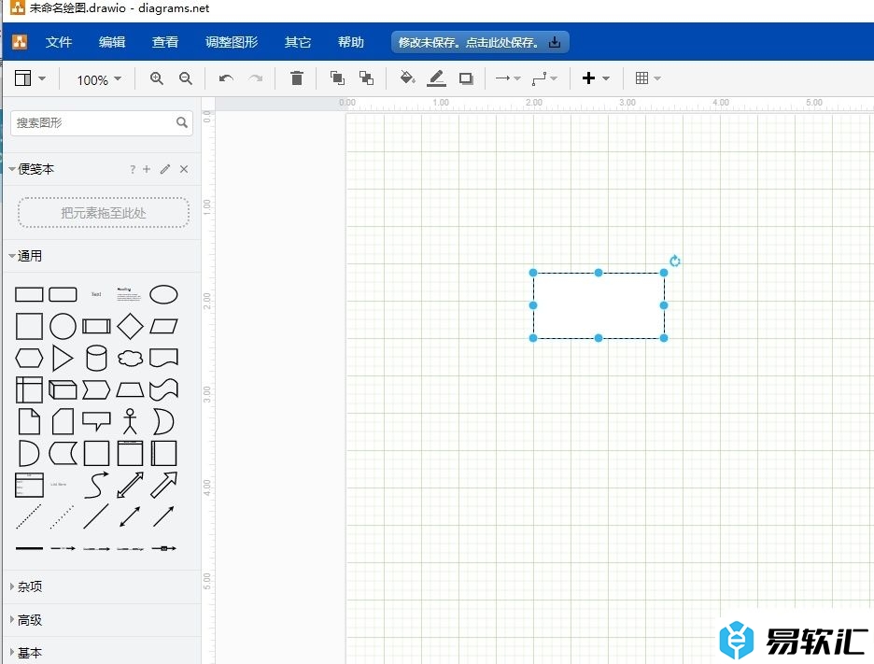Screen dimensions: 874x664
Task: Click the zoom in magnifier icon
Action: 157,78
